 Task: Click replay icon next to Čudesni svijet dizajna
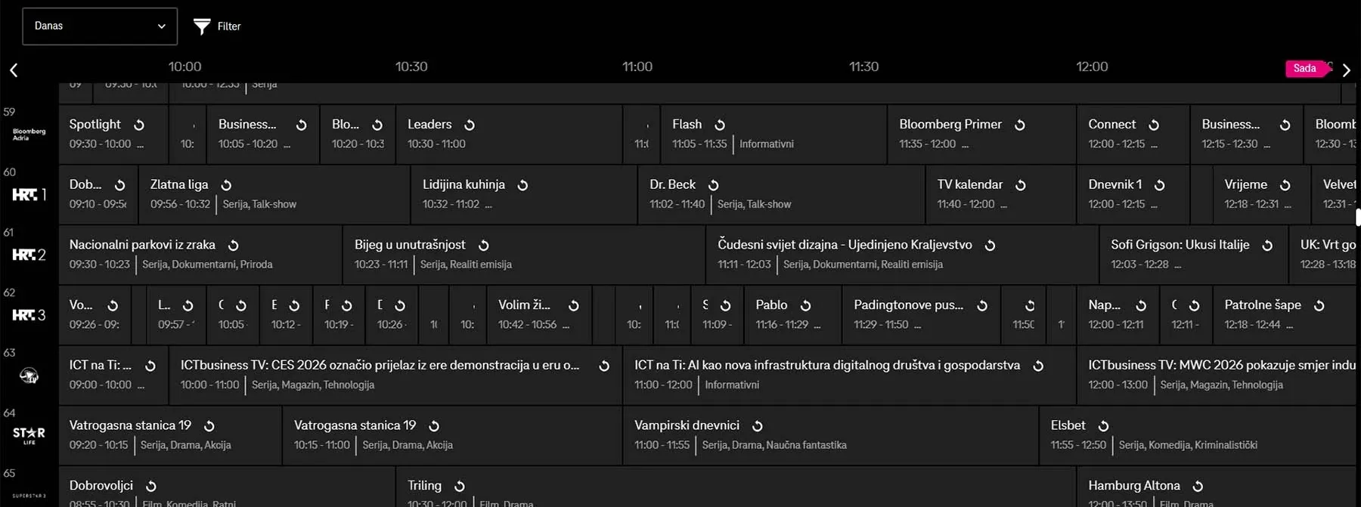(990, 246)
